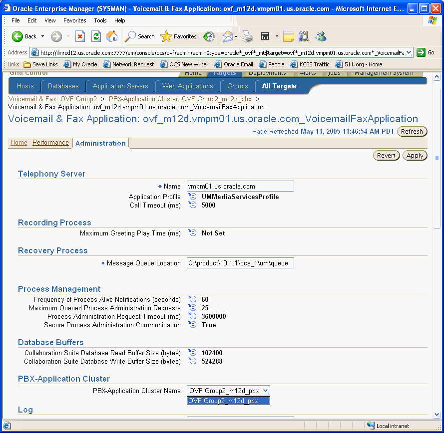
Task: Click the Edit with Microsoft Word icon
Action: pyautogui.click(x=265, y=36)
